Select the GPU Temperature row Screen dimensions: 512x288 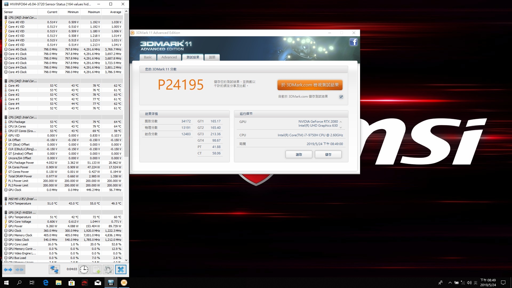coord(63,217)
